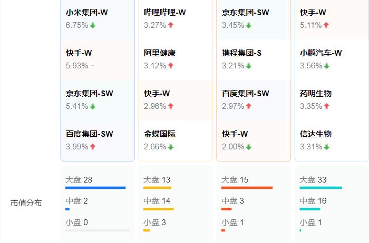Click green down arrow next to 3.56%
This screenshot has height=243, width=369.
pyautogui.click(x=326, y=66)
